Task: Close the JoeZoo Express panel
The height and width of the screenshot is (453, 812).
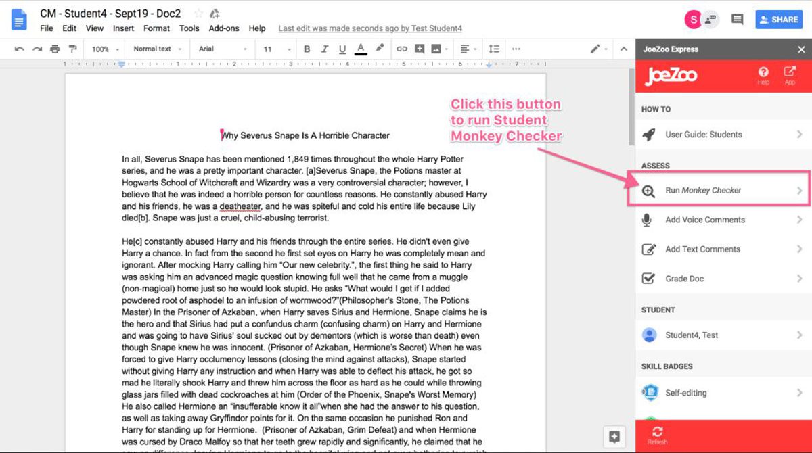Action: click(801, 49)
